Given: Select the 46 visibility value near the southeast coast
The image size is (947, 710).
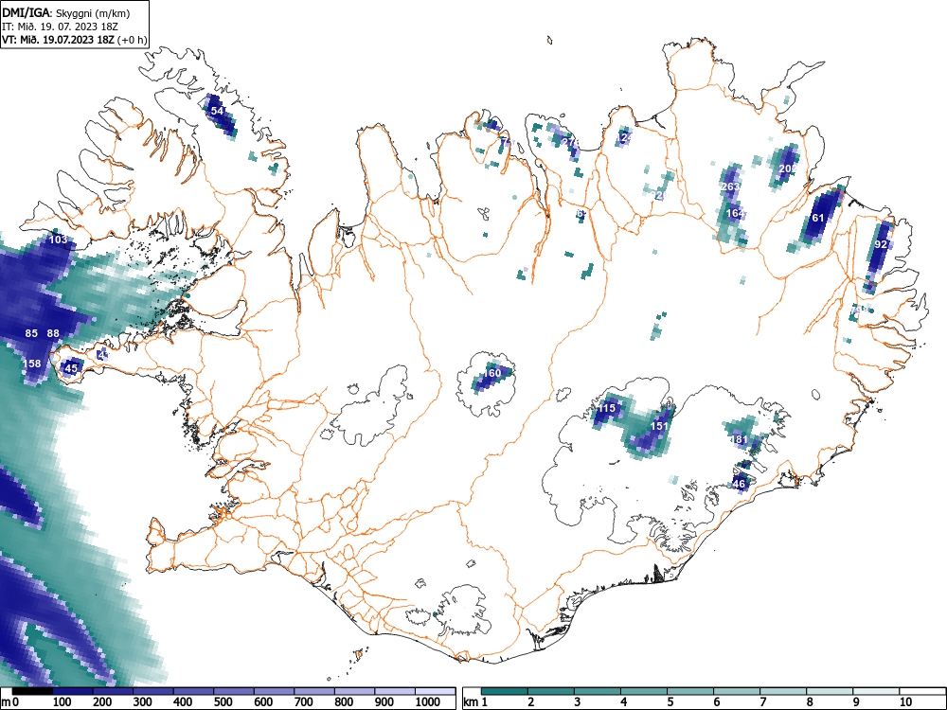Looking at the screenshot, I should point(739,484).
